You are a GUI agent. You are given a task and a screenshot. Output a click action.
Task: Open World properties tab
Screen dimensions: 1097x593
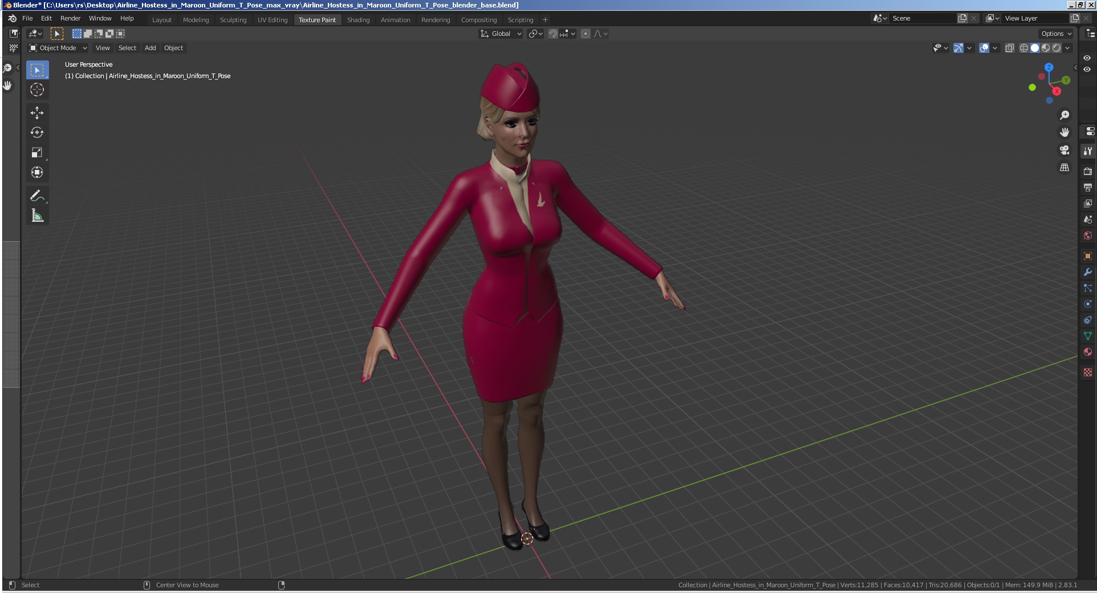pyautogui.click(x=1088, y=235)
